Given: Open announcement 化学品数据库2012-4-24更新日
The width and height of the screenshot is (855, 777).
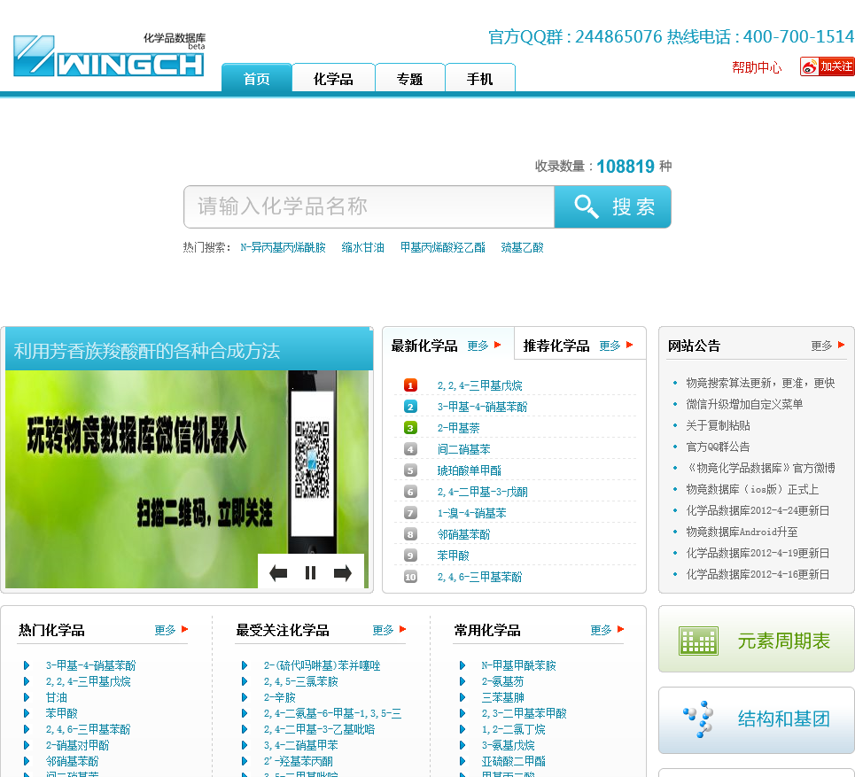Looking at the screenshot, I should 758,510.
